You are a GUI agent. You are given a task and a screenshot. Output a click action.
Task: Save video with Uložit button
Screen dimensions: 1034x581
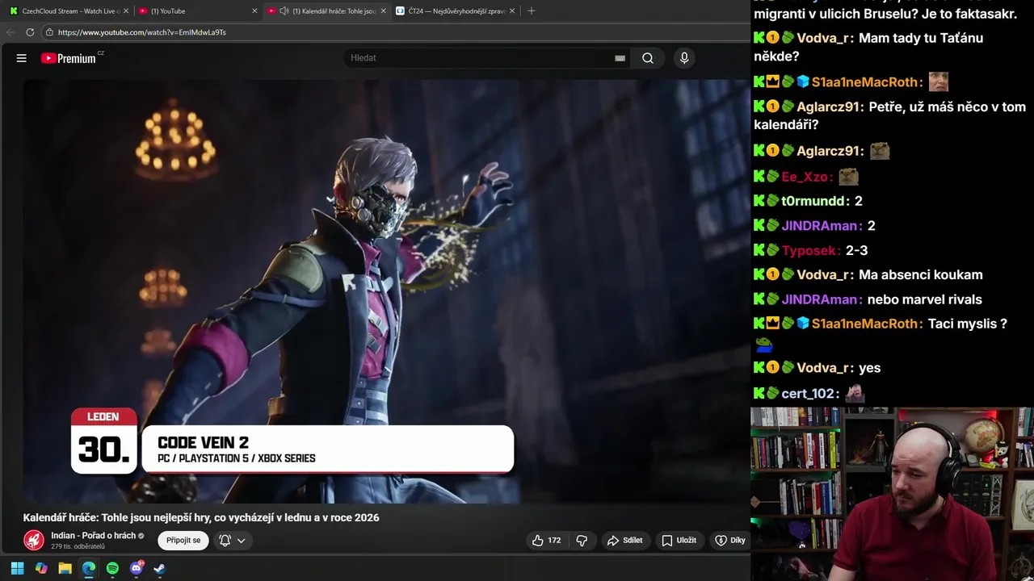pos(679,541)
